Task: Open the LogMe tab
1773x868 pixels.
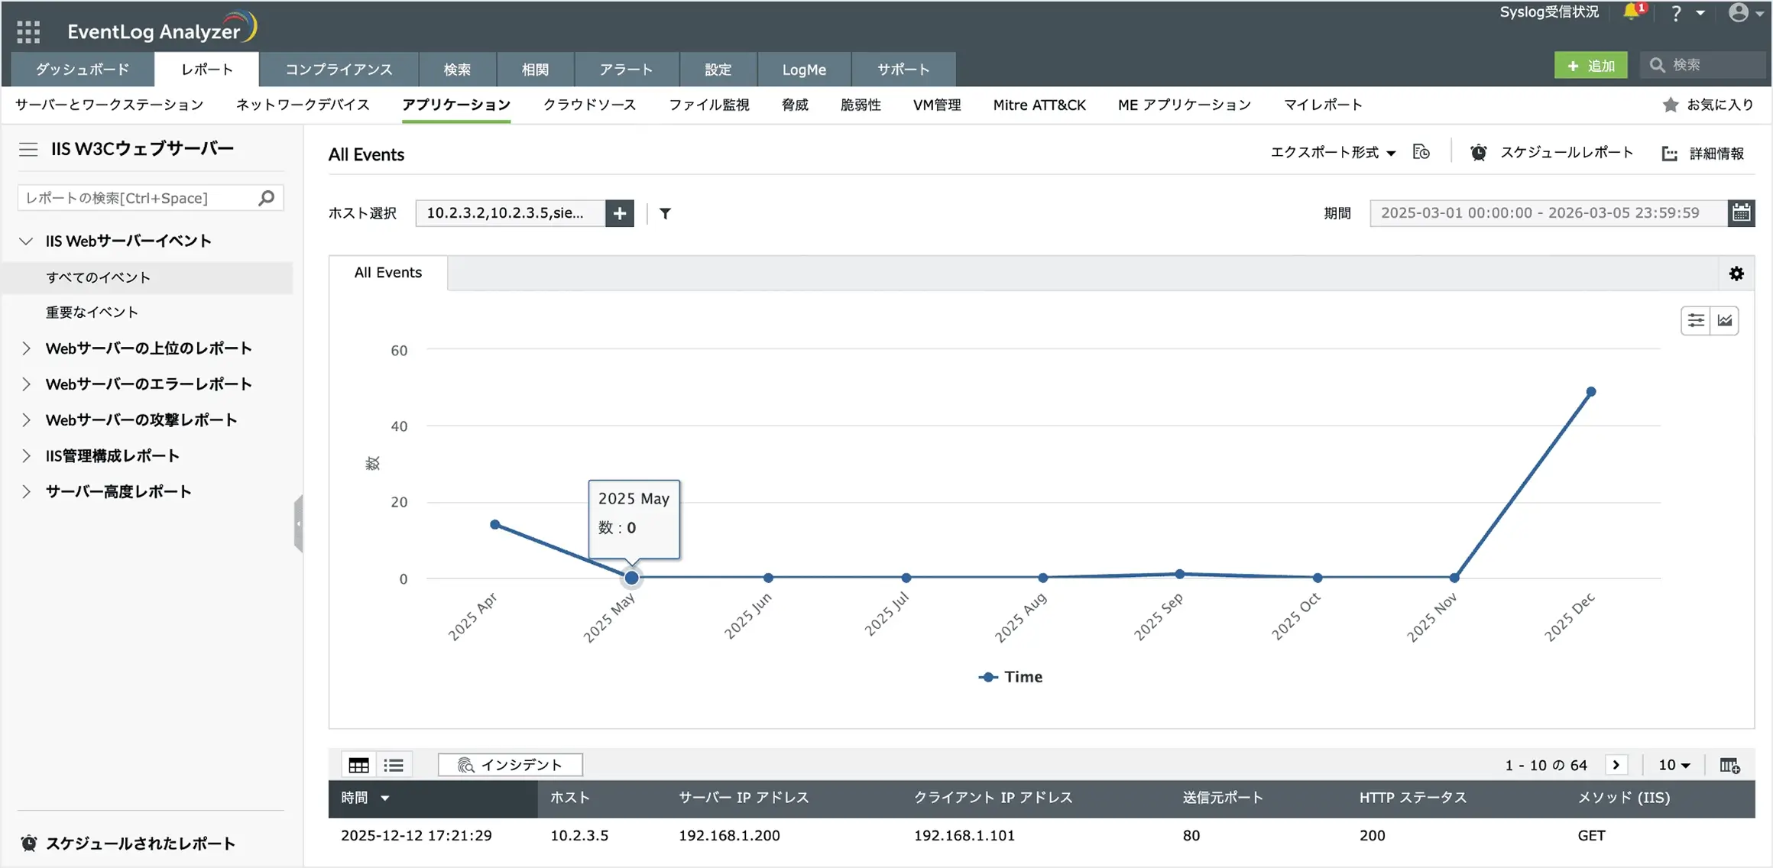Action: coord(804,70)
